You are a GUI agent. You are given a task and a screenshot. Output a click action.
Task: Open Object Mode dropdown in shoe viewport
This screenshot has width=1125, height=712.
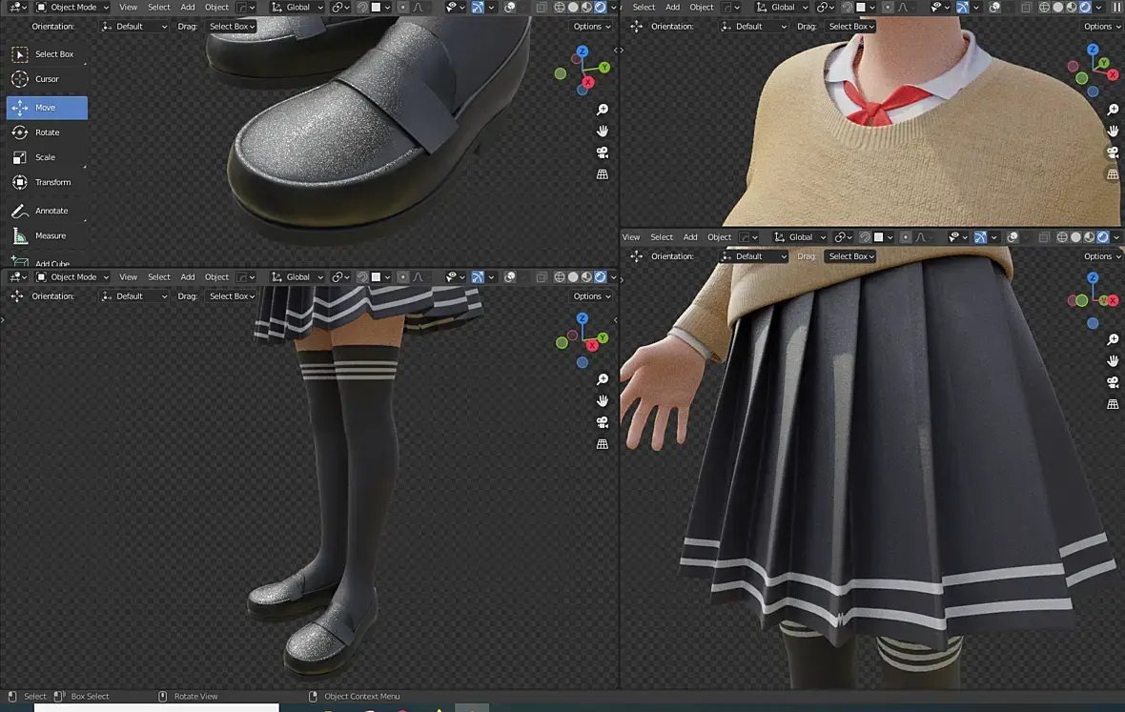(72, 8)
